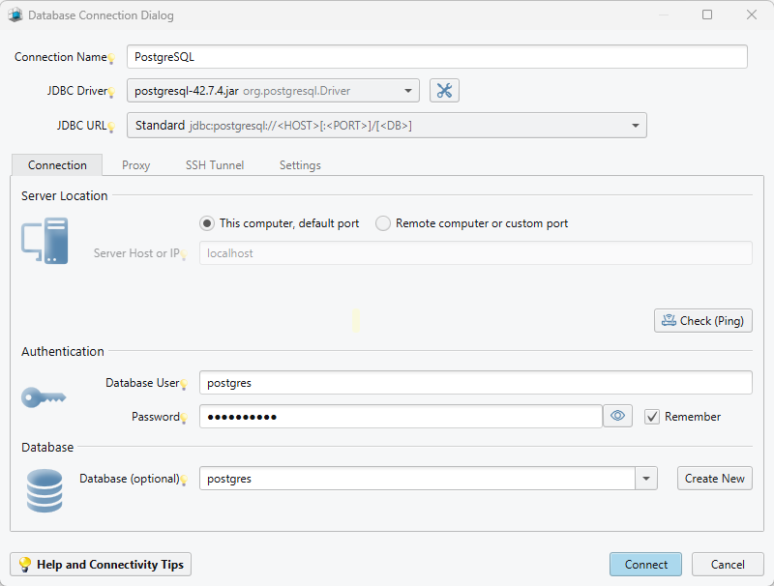Click the ping icon on the Check button
Viewport: 774px width, 586px height.
[669, 320]
